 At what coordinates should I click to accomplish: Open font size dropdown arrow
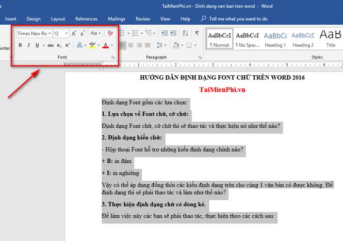(66, 33)
